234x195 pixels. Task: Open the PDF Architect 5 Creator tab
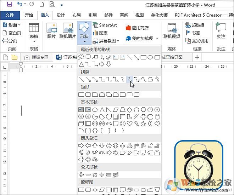click(198, 15)
